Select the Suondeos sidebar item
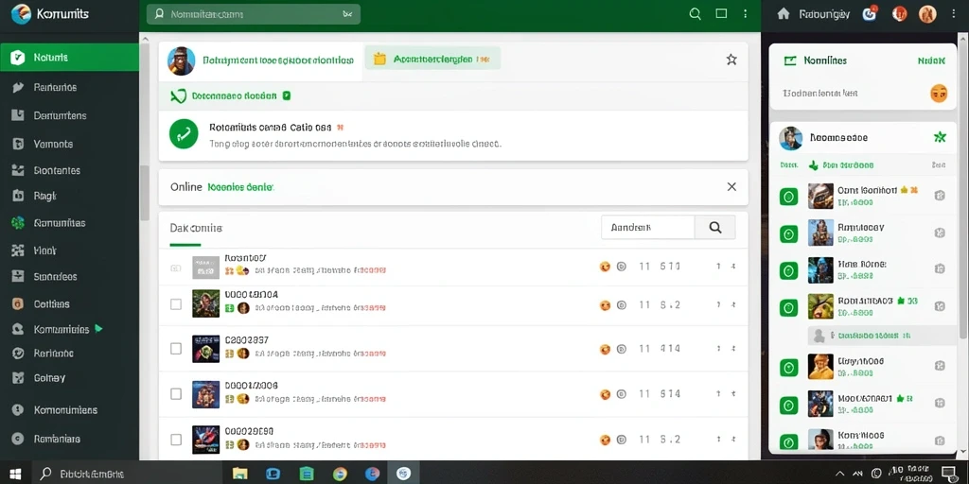 tap(69, 277)
